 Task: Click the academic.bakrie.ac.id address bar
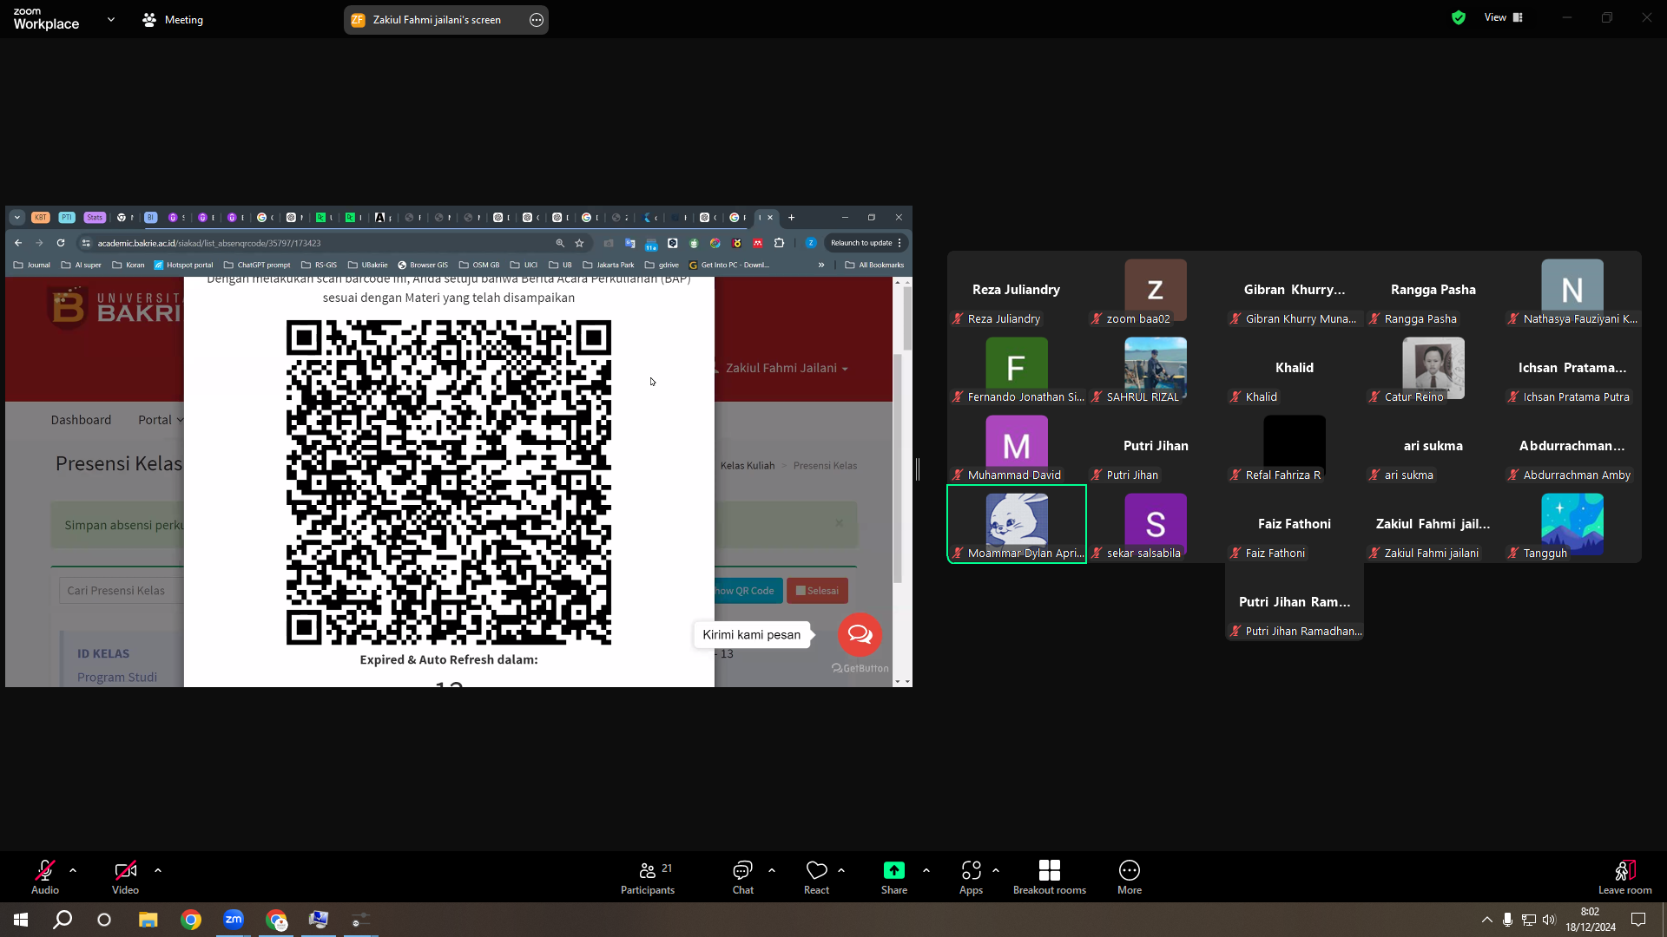click(321, 243)
